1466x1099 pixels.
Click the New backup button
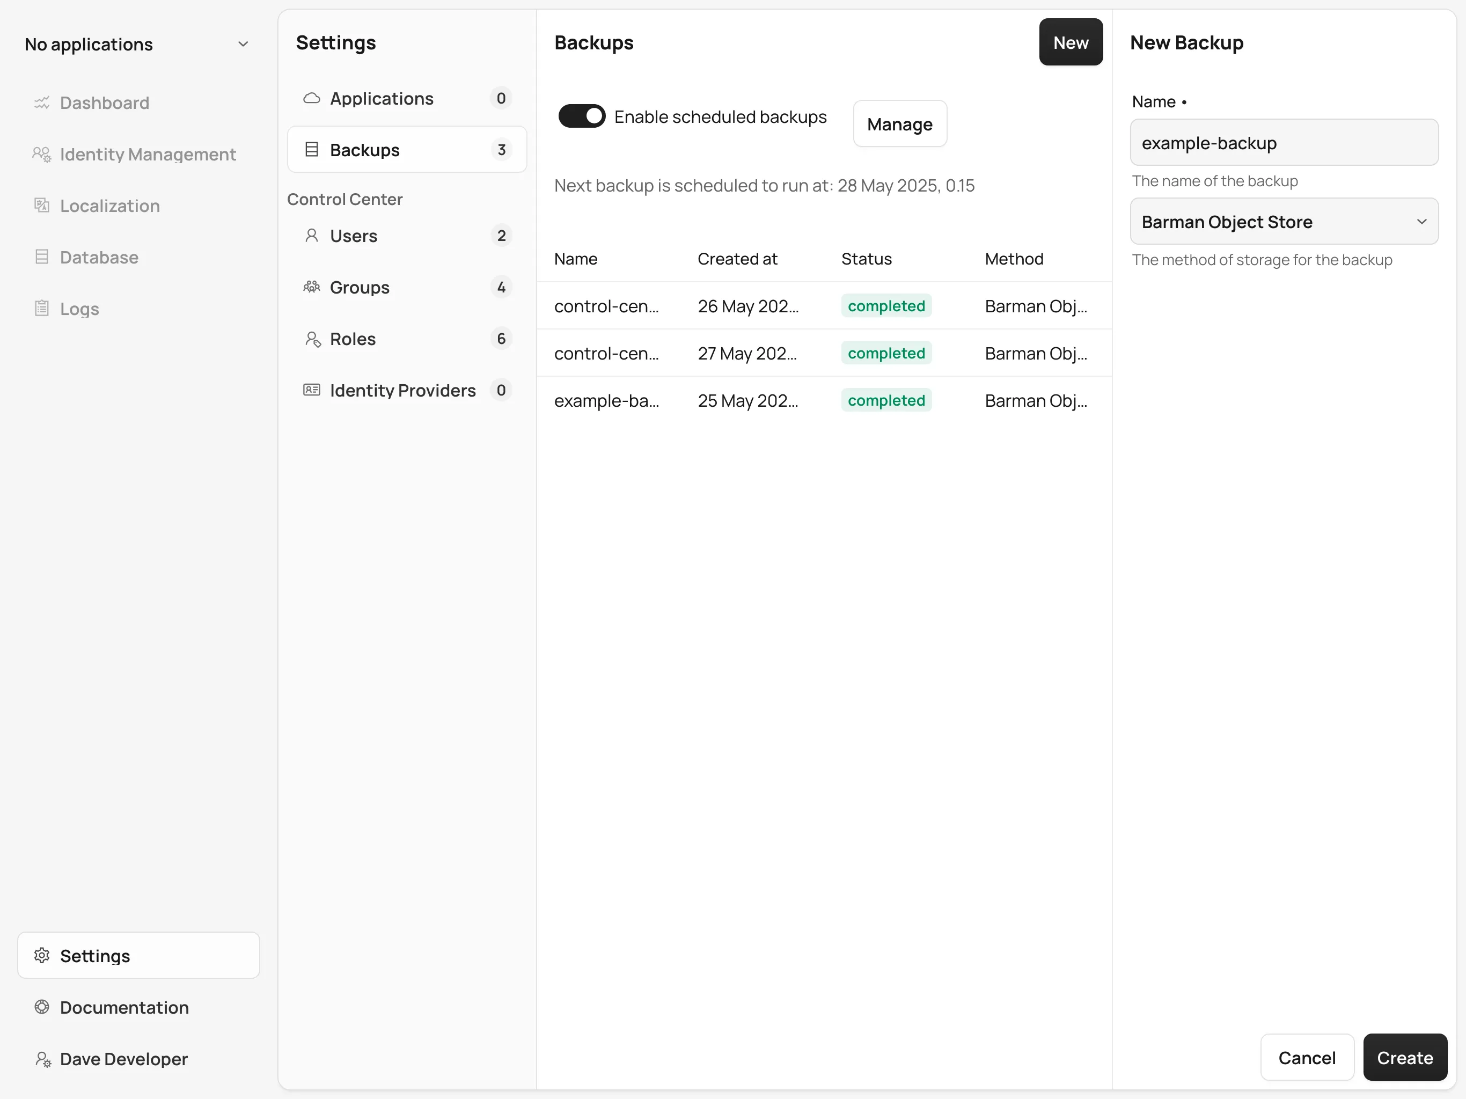tap(1071, 42)
